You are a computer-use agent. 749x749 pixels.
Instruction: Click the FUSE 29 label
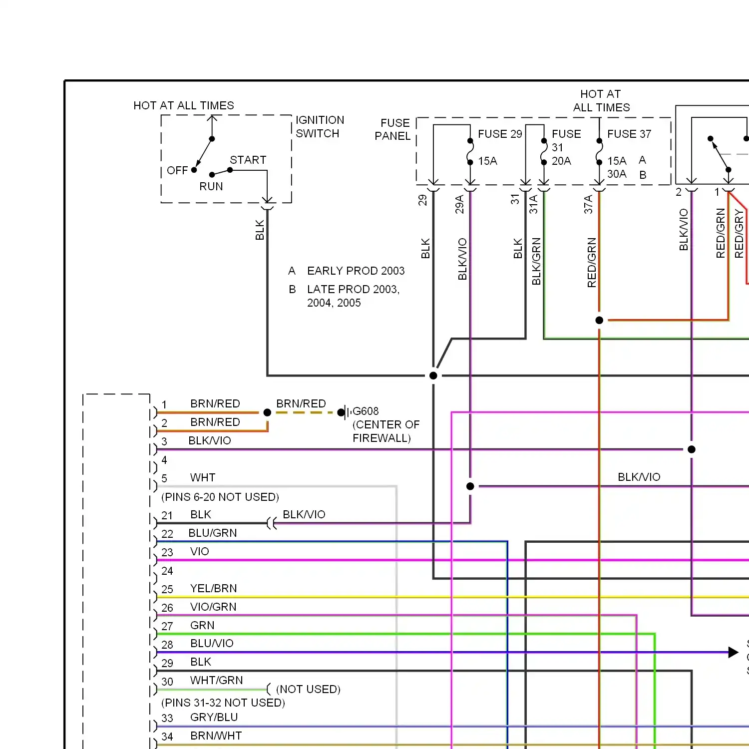pyautogui.click(x=500, y=134)
